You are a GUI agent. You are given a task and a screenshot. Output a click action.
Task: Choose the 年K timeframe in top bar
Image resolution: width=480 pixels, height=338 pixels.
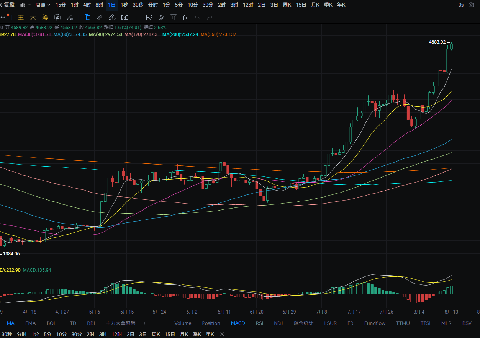pos(341,5)
